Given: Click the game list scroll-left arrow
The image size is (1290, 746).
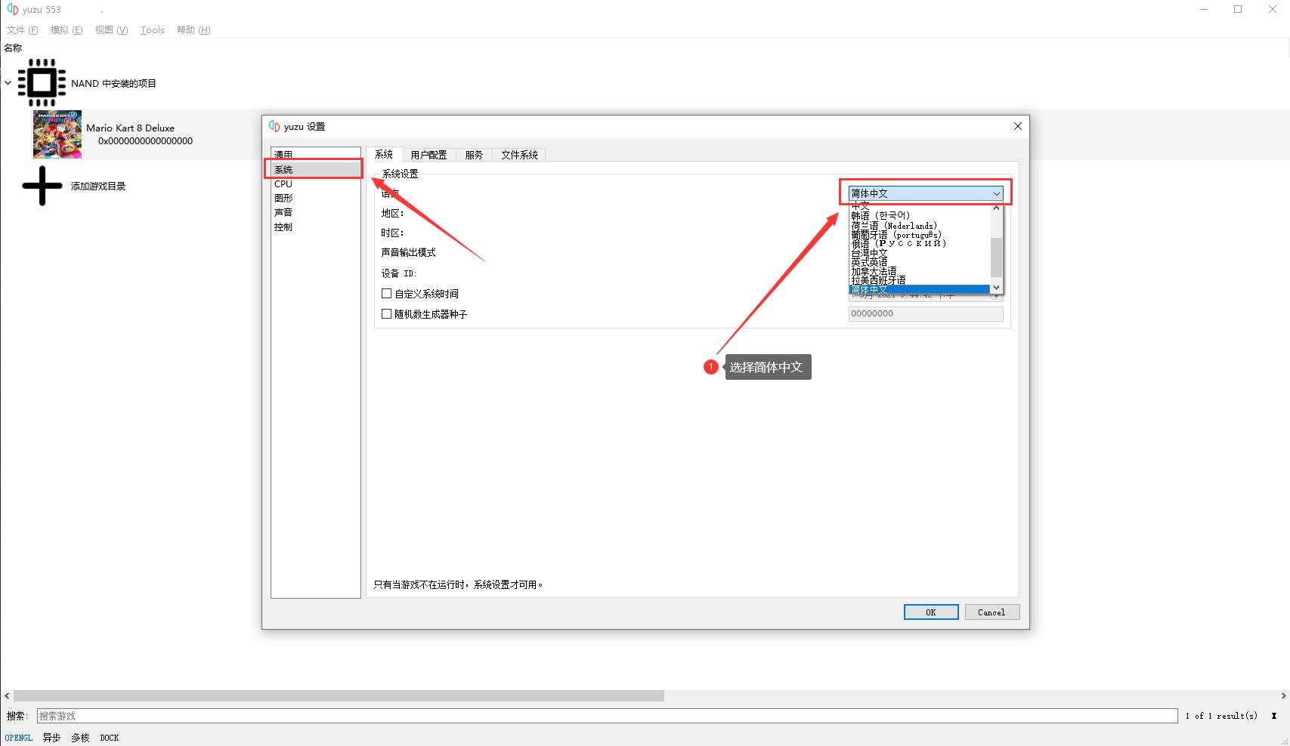Looking at the screenshot, I should pyautogui.click(x=7, y=695).
